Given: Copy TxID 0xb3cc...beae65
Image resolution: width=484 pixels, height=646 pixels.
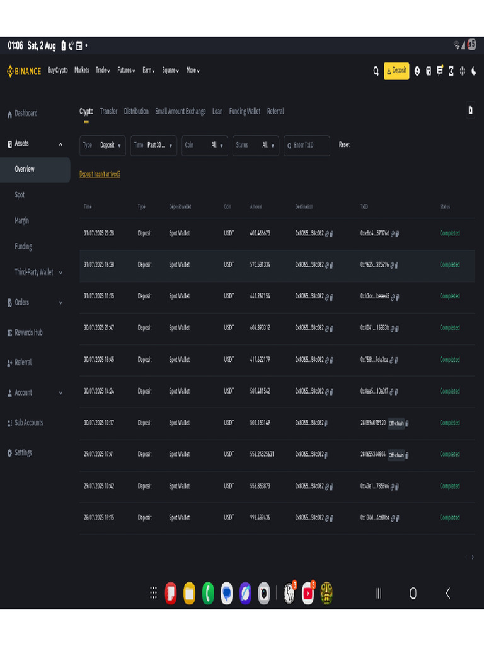Looking at the screenshot, I should point(398,297).
